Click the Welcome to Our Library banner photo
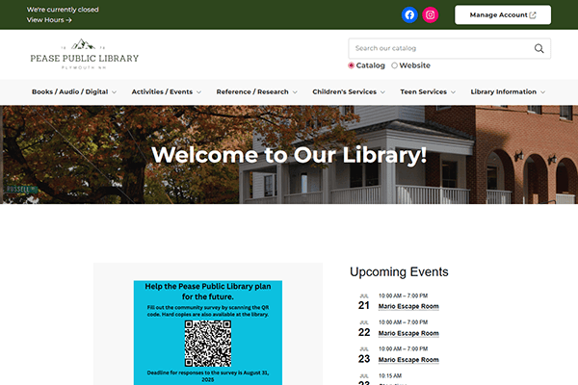578x385 pixels. point(289,155)
